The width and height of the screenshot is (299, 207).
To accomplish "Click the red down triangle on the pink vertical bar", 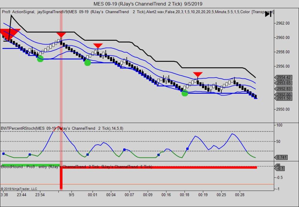I will pos(61,35).
